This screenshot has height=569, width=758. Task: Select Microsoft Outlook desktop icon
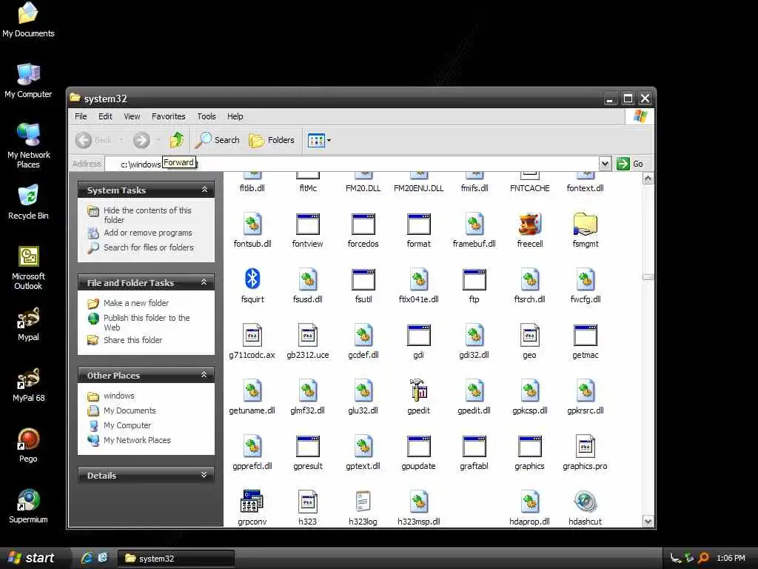point(28,267)
